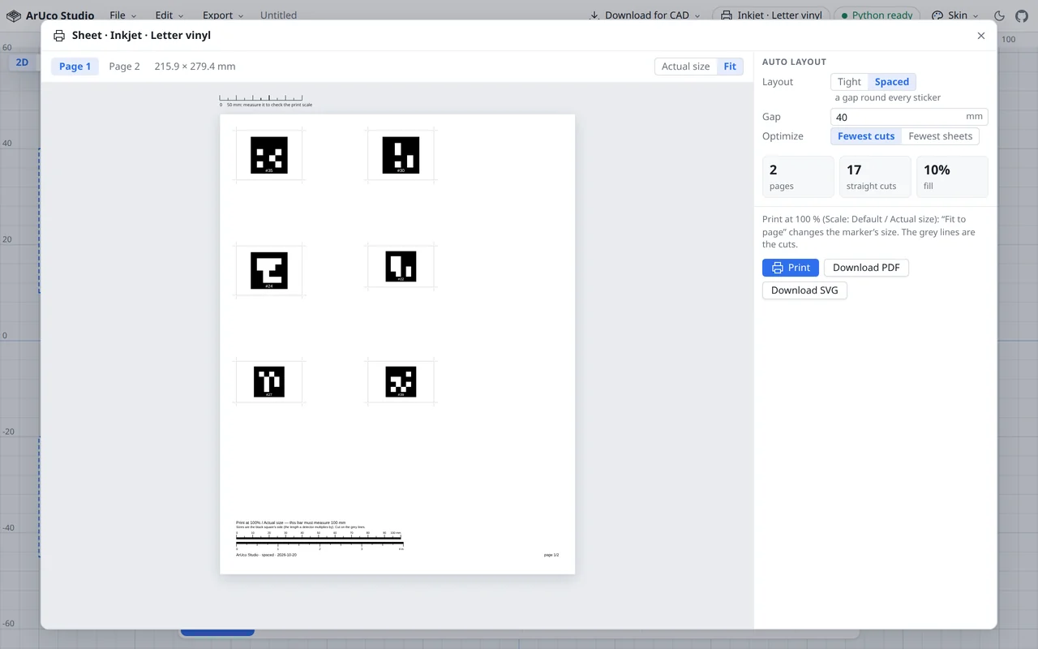Click marker #27 on the sheet preview
The image size is (1038, 649).
click(269, 382)
